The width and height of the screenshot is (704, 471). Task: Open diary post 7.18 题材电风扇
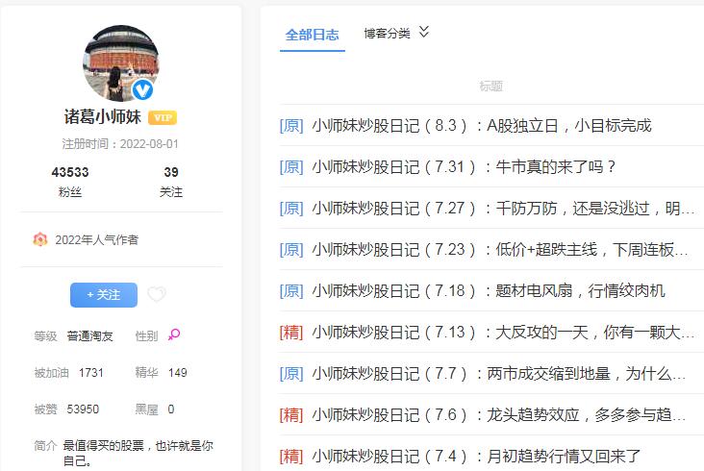[489, 290]
